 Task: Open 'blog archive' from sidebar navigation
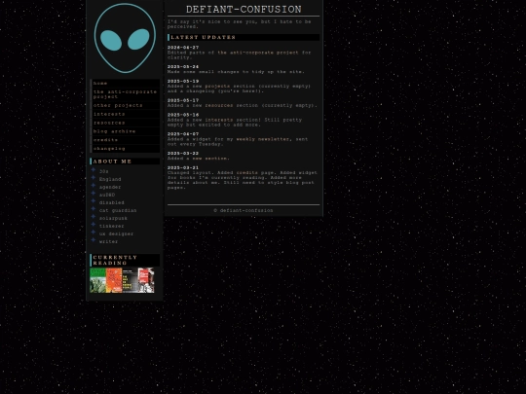[125, 131]
